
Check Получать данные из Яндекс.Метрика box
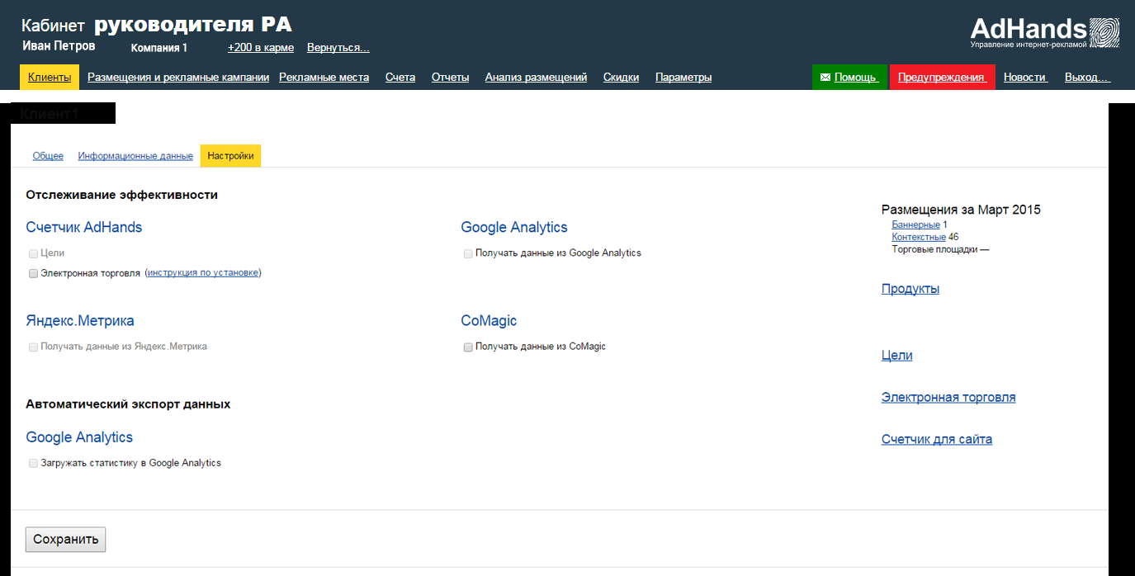tap(33, 347)
